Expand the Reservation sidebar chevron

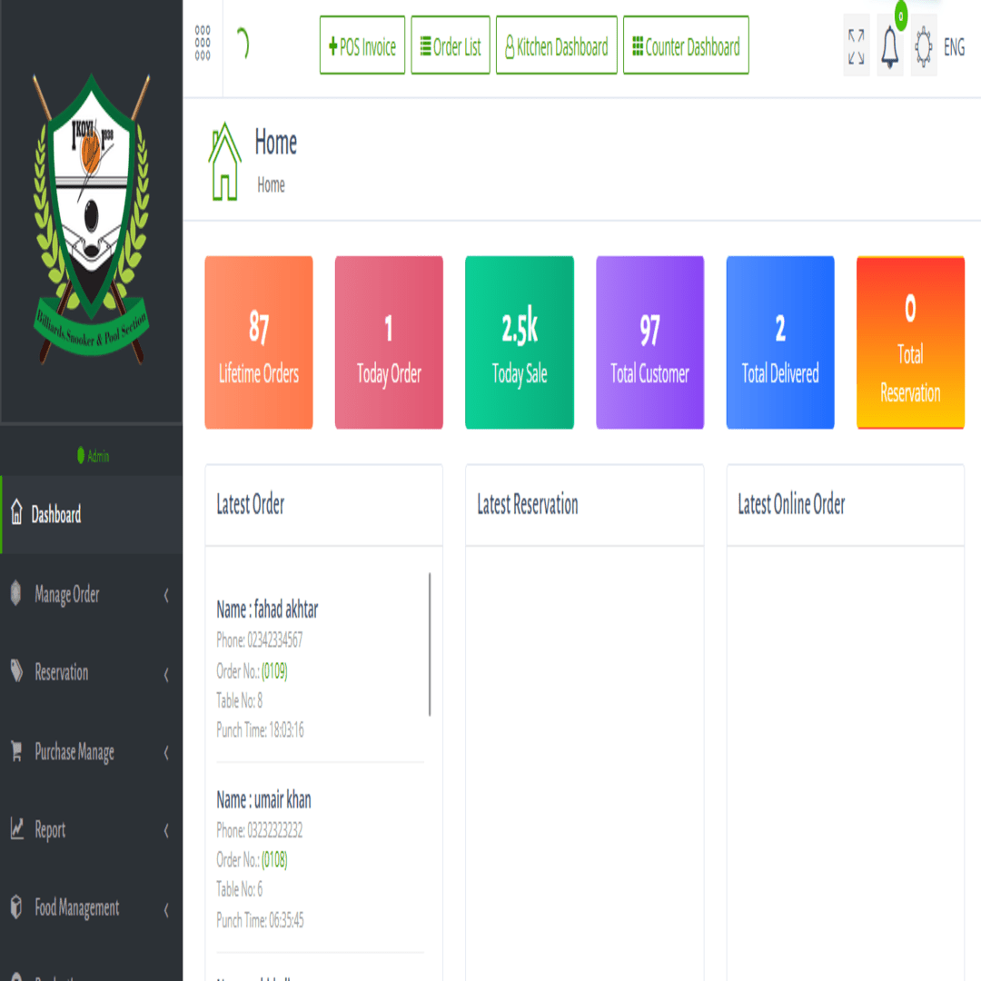[166, 674]
